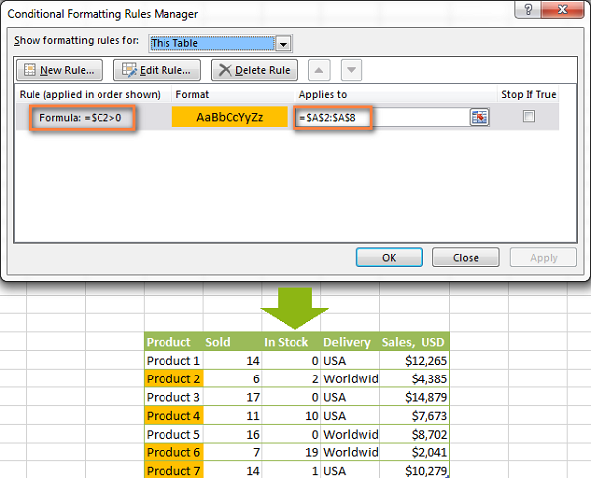The height and width of the screenshot is (478, 591).
Task: Click cell 'Product 3'
Action: (x=173, y=397)
